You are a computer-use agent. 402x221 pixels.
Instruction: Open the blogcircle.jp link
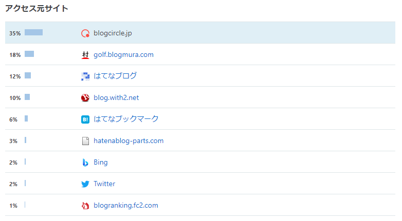[x=113, y=33]
